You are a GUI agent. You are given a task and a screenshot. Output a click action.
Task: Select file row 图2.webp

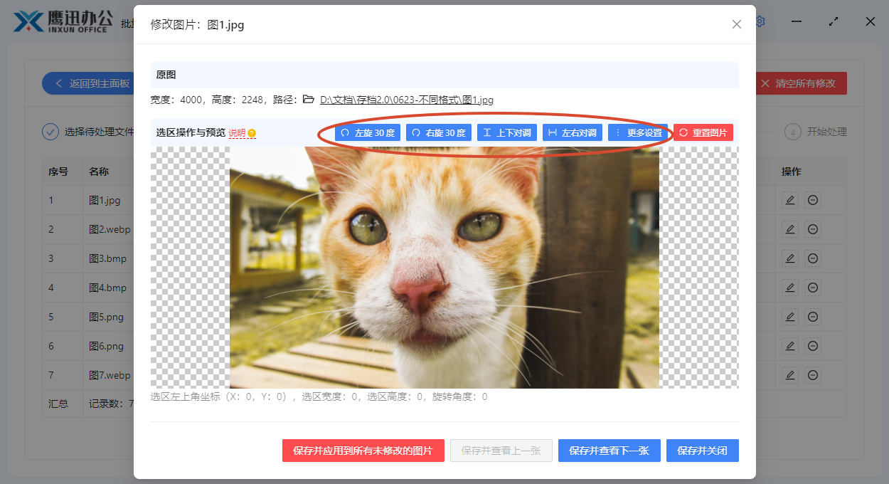pos(110,229)
